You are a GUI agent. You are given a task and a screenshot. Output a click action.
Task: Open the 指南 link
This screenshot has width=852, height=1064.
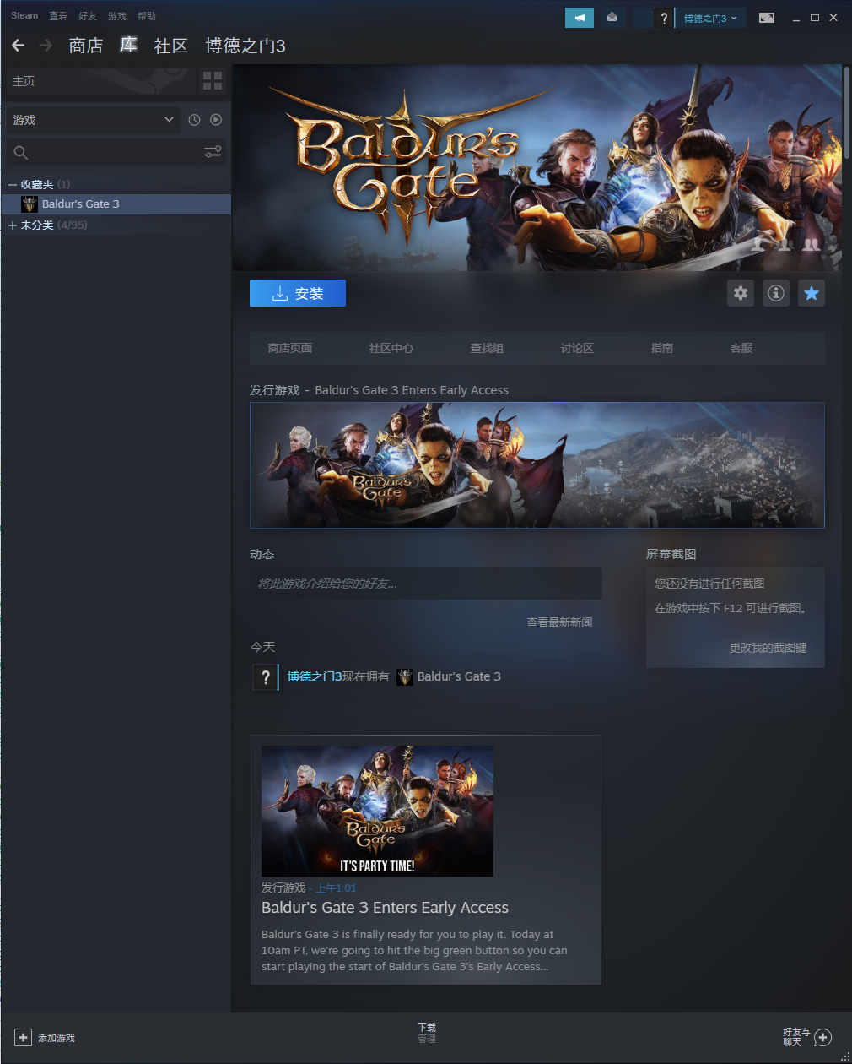pos(662,348)
